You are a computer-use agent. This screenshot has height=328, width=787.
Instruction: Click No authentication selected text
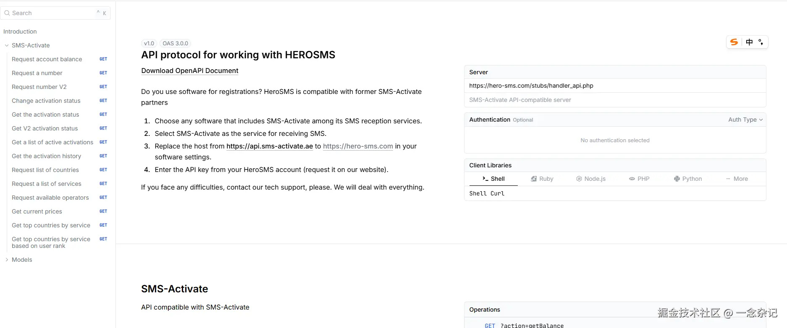tap(615, 140)
